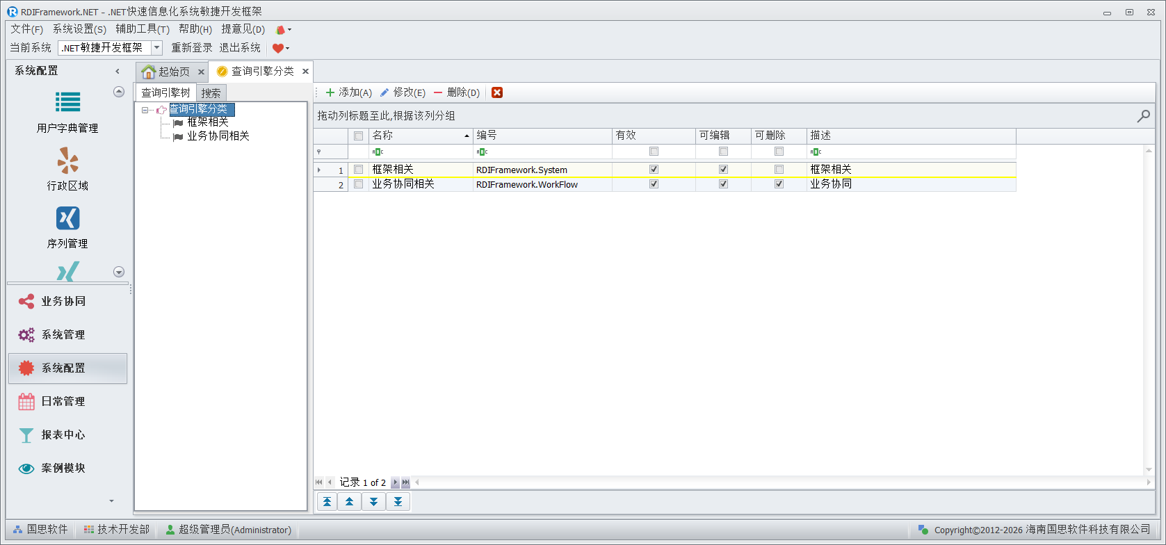Click the search magnifier icon in grid

1143,116
